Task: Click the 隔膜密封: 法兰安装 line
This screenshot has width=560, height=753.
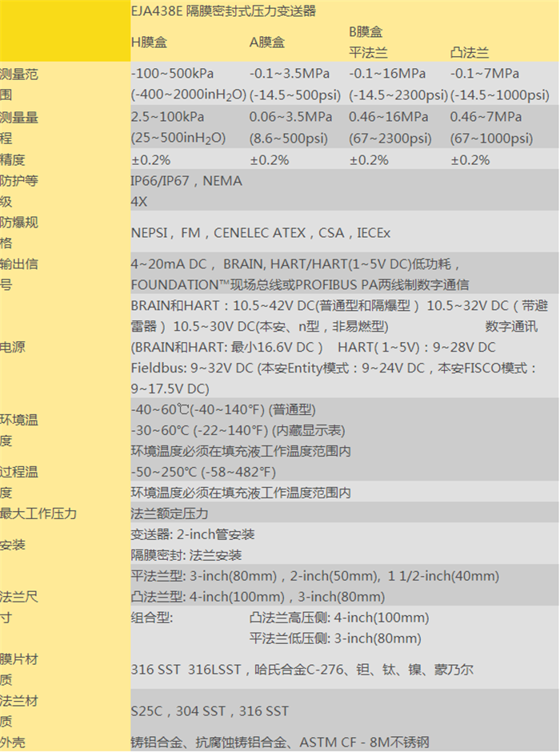Action: [186, 555]
